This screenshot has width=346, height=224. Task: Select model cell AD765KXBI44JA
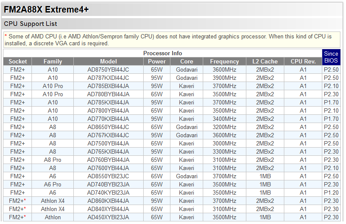click(x=108, y=151)
